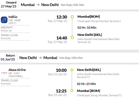Click the Airbus Jet aircraft label
The image size is (139, 101).
click(6, 31)
